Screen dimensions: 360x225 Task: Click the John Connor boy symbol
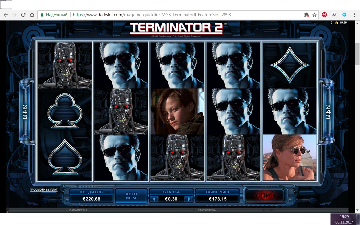[x=177, y=111]
